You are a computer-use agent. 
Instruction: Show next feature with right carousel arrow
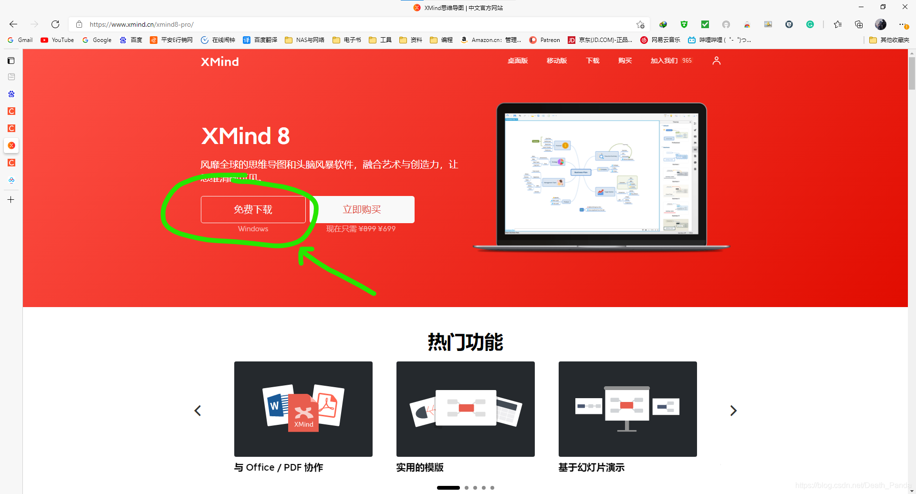coord(733,411)
